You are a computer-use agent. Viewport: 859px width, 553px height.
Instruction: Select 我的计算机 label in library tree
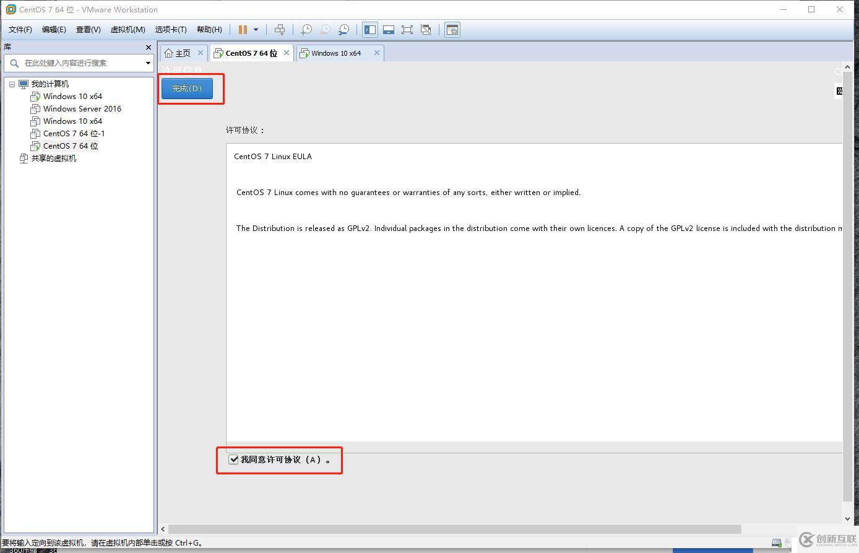click(x=50, y=84)
